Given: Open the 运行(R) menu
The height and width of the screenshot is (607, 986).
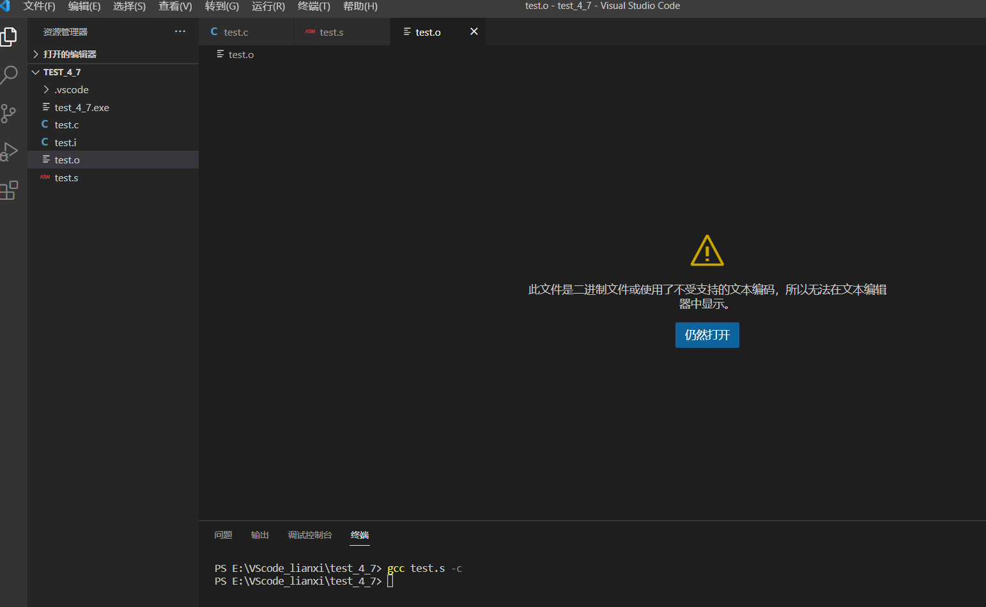Looking at the screenshot, I should coord(268,6).
